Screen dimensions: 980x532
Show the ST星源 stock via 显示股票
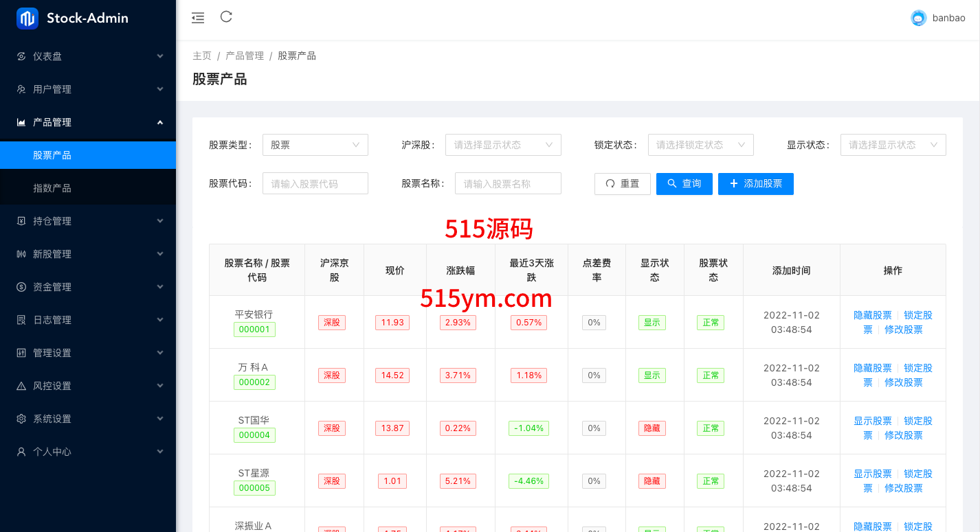tap(872, 474)
